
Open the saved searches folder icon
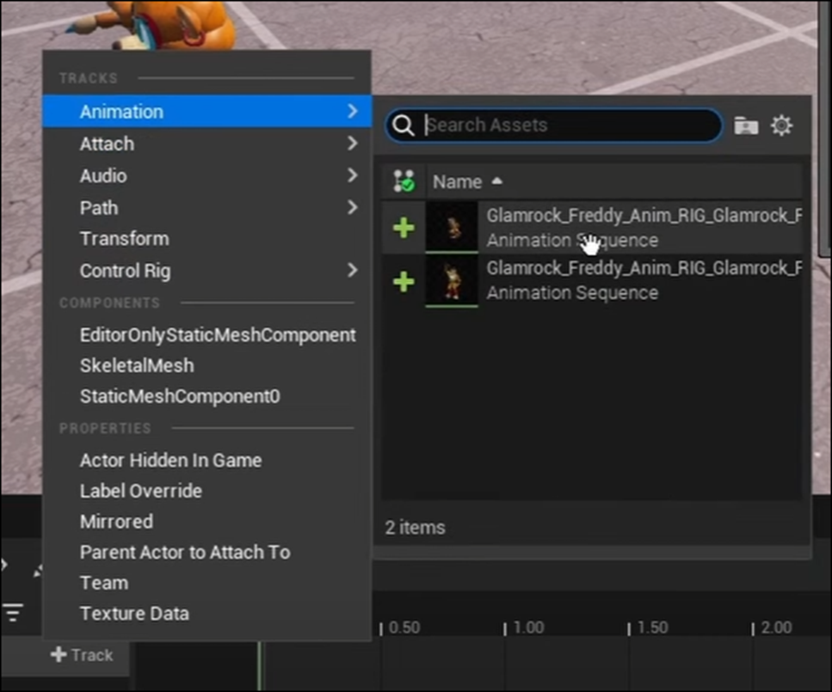point(745,126)
